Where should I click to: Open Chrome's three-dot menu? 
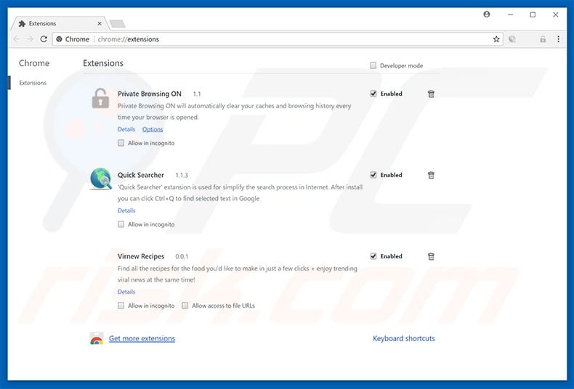point(558,39)
